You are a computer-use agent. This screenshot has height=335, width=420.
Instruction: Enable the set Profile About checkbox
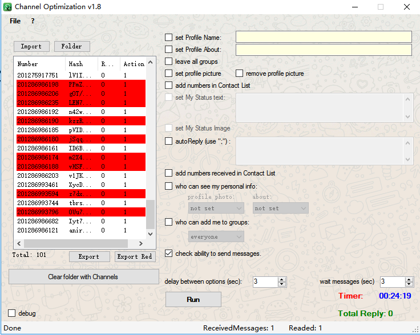(168, 50)
